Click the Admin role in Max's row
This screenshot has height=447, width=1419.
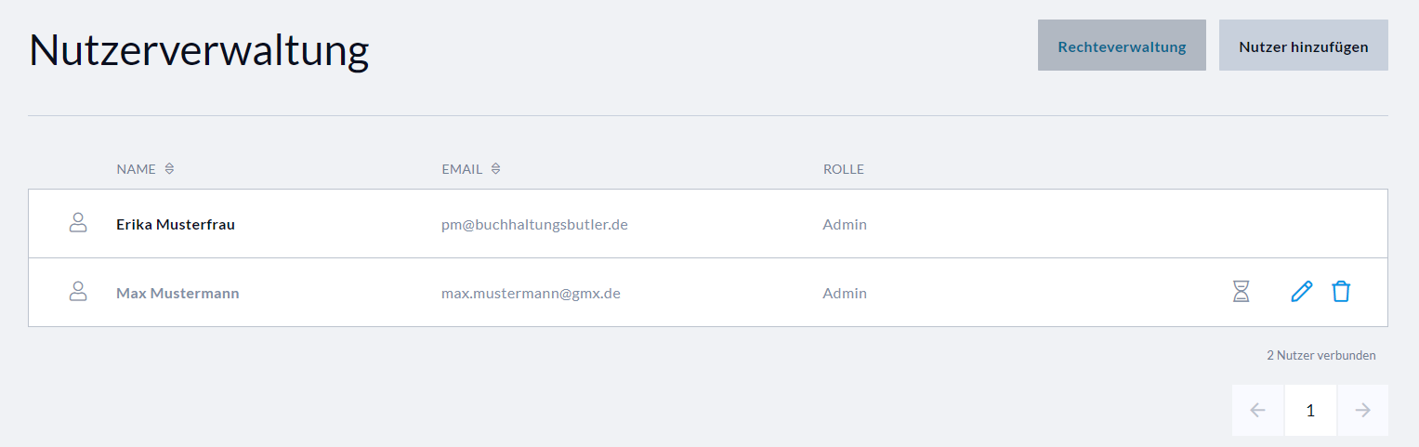845,293
